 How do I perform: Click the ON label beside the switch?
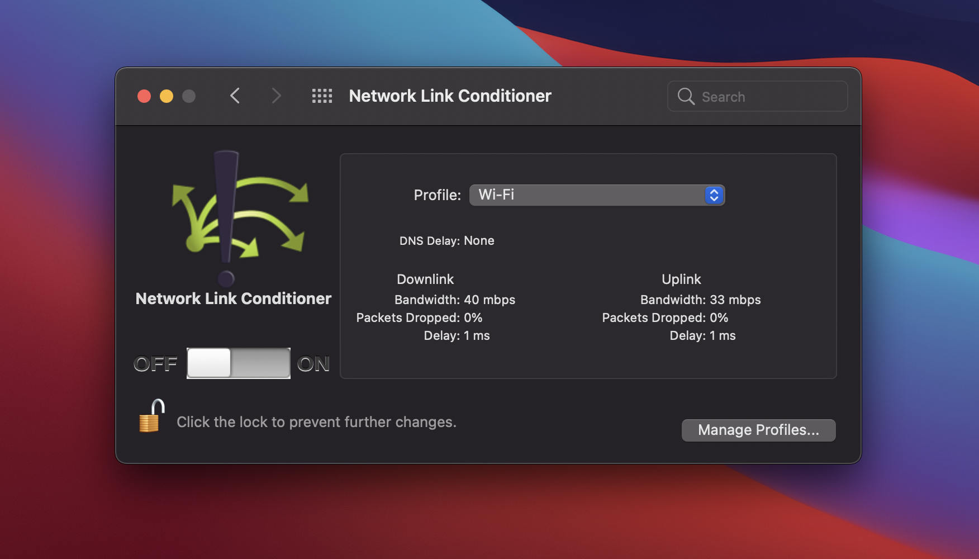pyautogui.click(x=313, y=363)
